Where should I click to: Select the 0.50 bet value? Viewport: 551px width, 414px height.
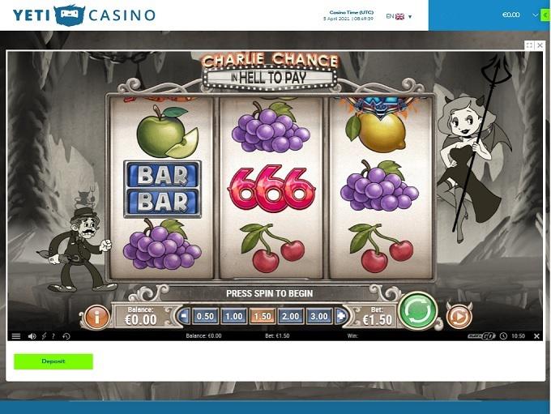coord(205,316)
